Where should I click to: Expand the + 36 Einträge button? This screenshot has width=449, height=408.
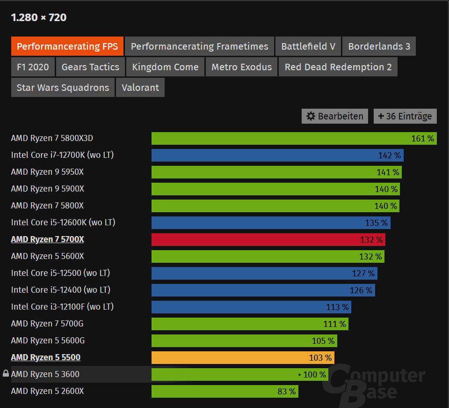pos(405,116)
